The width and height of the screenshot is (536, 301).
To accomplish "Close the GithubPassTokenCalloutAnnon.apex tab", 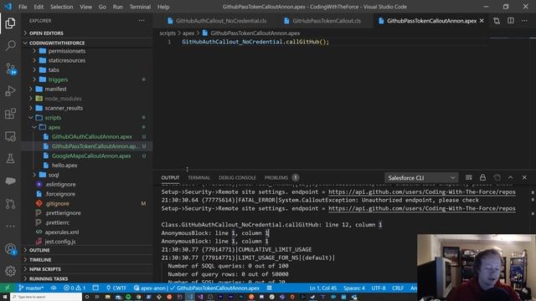I will [482, 21].
